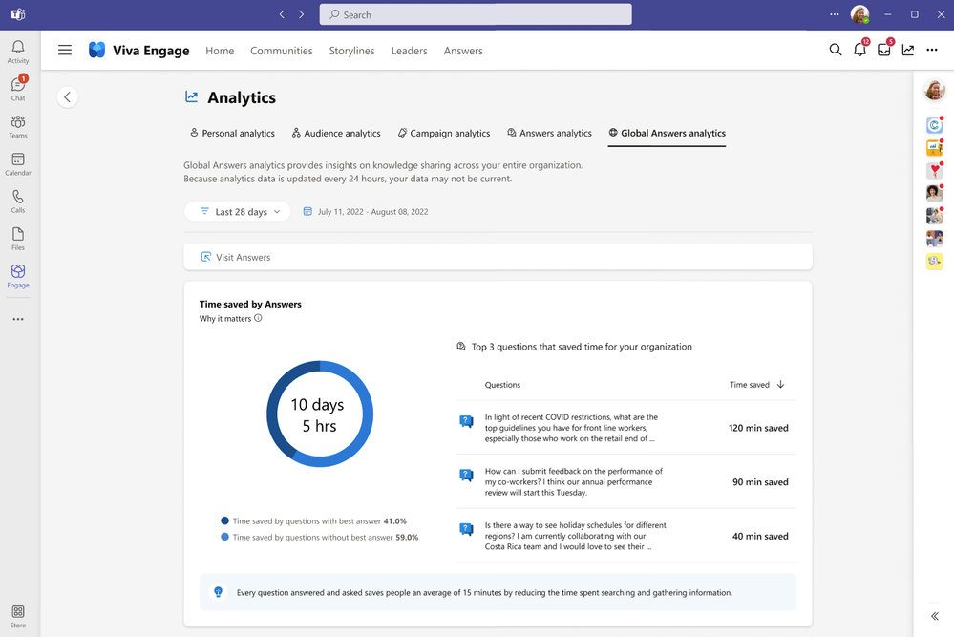Switch to Answers analytics tab
The height and width of the screenshot is (637, 954).
tap(549, 134)
